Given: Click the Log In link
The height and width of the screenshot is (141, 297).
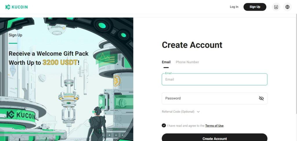Looking at the screenshot, I should click(x=234, y=7).
